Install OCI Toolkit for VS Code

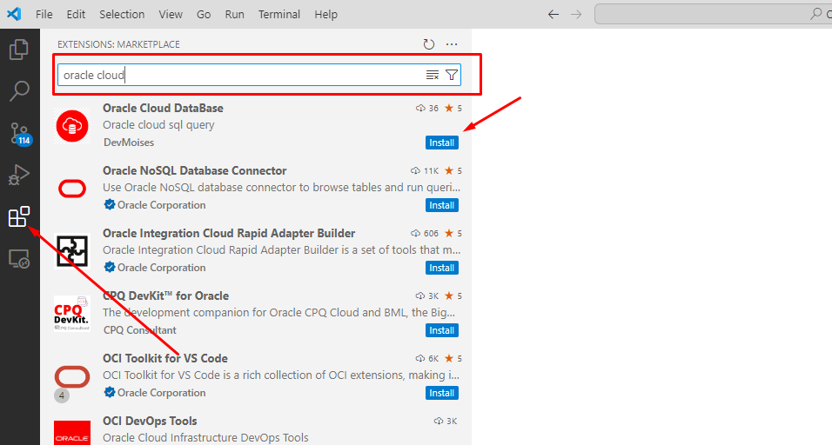point(442,393)
